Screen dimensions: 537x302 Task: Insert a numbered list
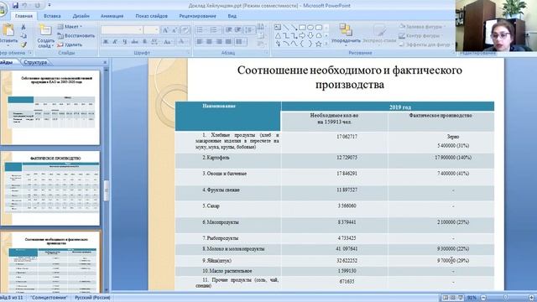[215, 30]
